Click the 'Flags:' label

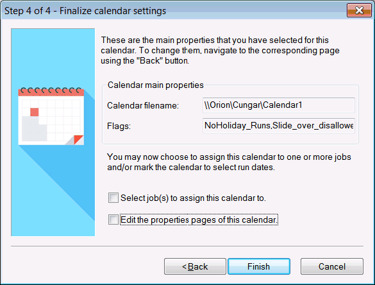(119, 126)
